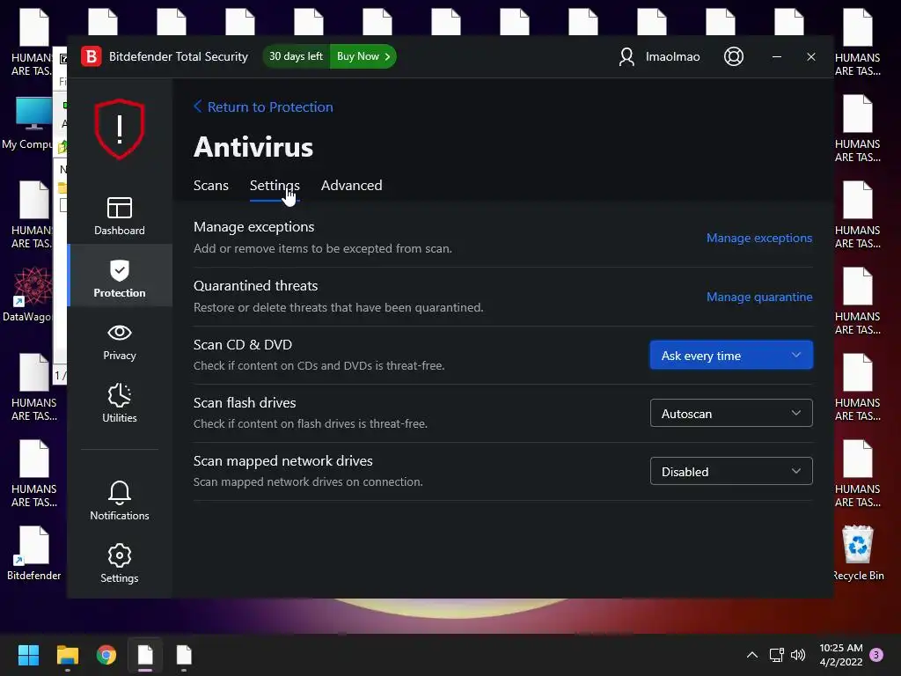Close the Bitdefender window
The width and height of the screenshot is (901, 676).
pos(810,56)
